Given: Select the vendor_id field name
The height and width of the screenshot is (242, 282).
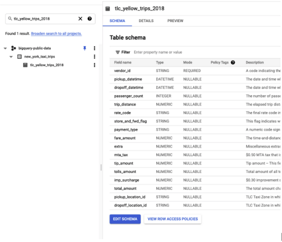Looking at the screenshot, I should click(122, 71).
